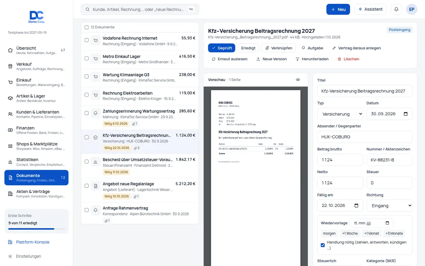Click the Artikel & Lager box icon
425x266 pixels.
[10, 98]
